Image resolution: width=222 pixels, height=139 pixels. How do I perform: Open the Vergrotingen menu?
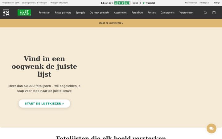point(186,13)
